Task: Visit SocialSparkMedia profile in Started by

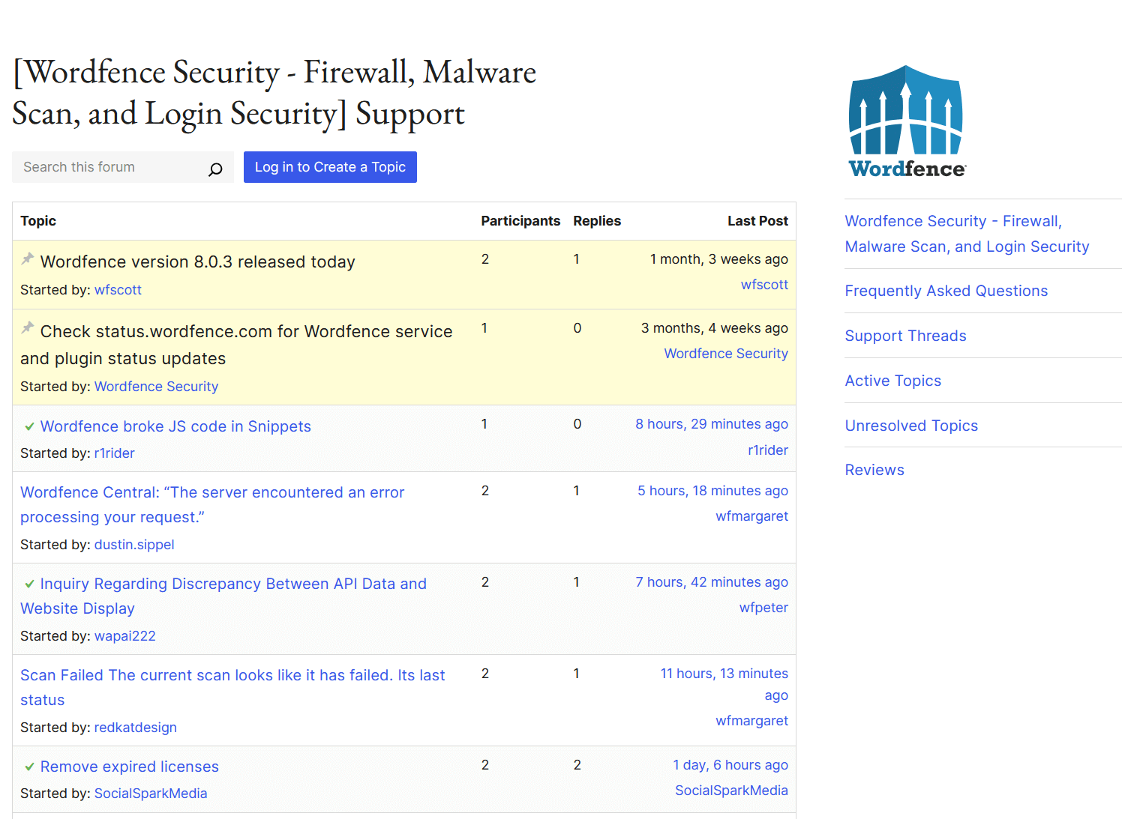Action: tap(151, 794)
